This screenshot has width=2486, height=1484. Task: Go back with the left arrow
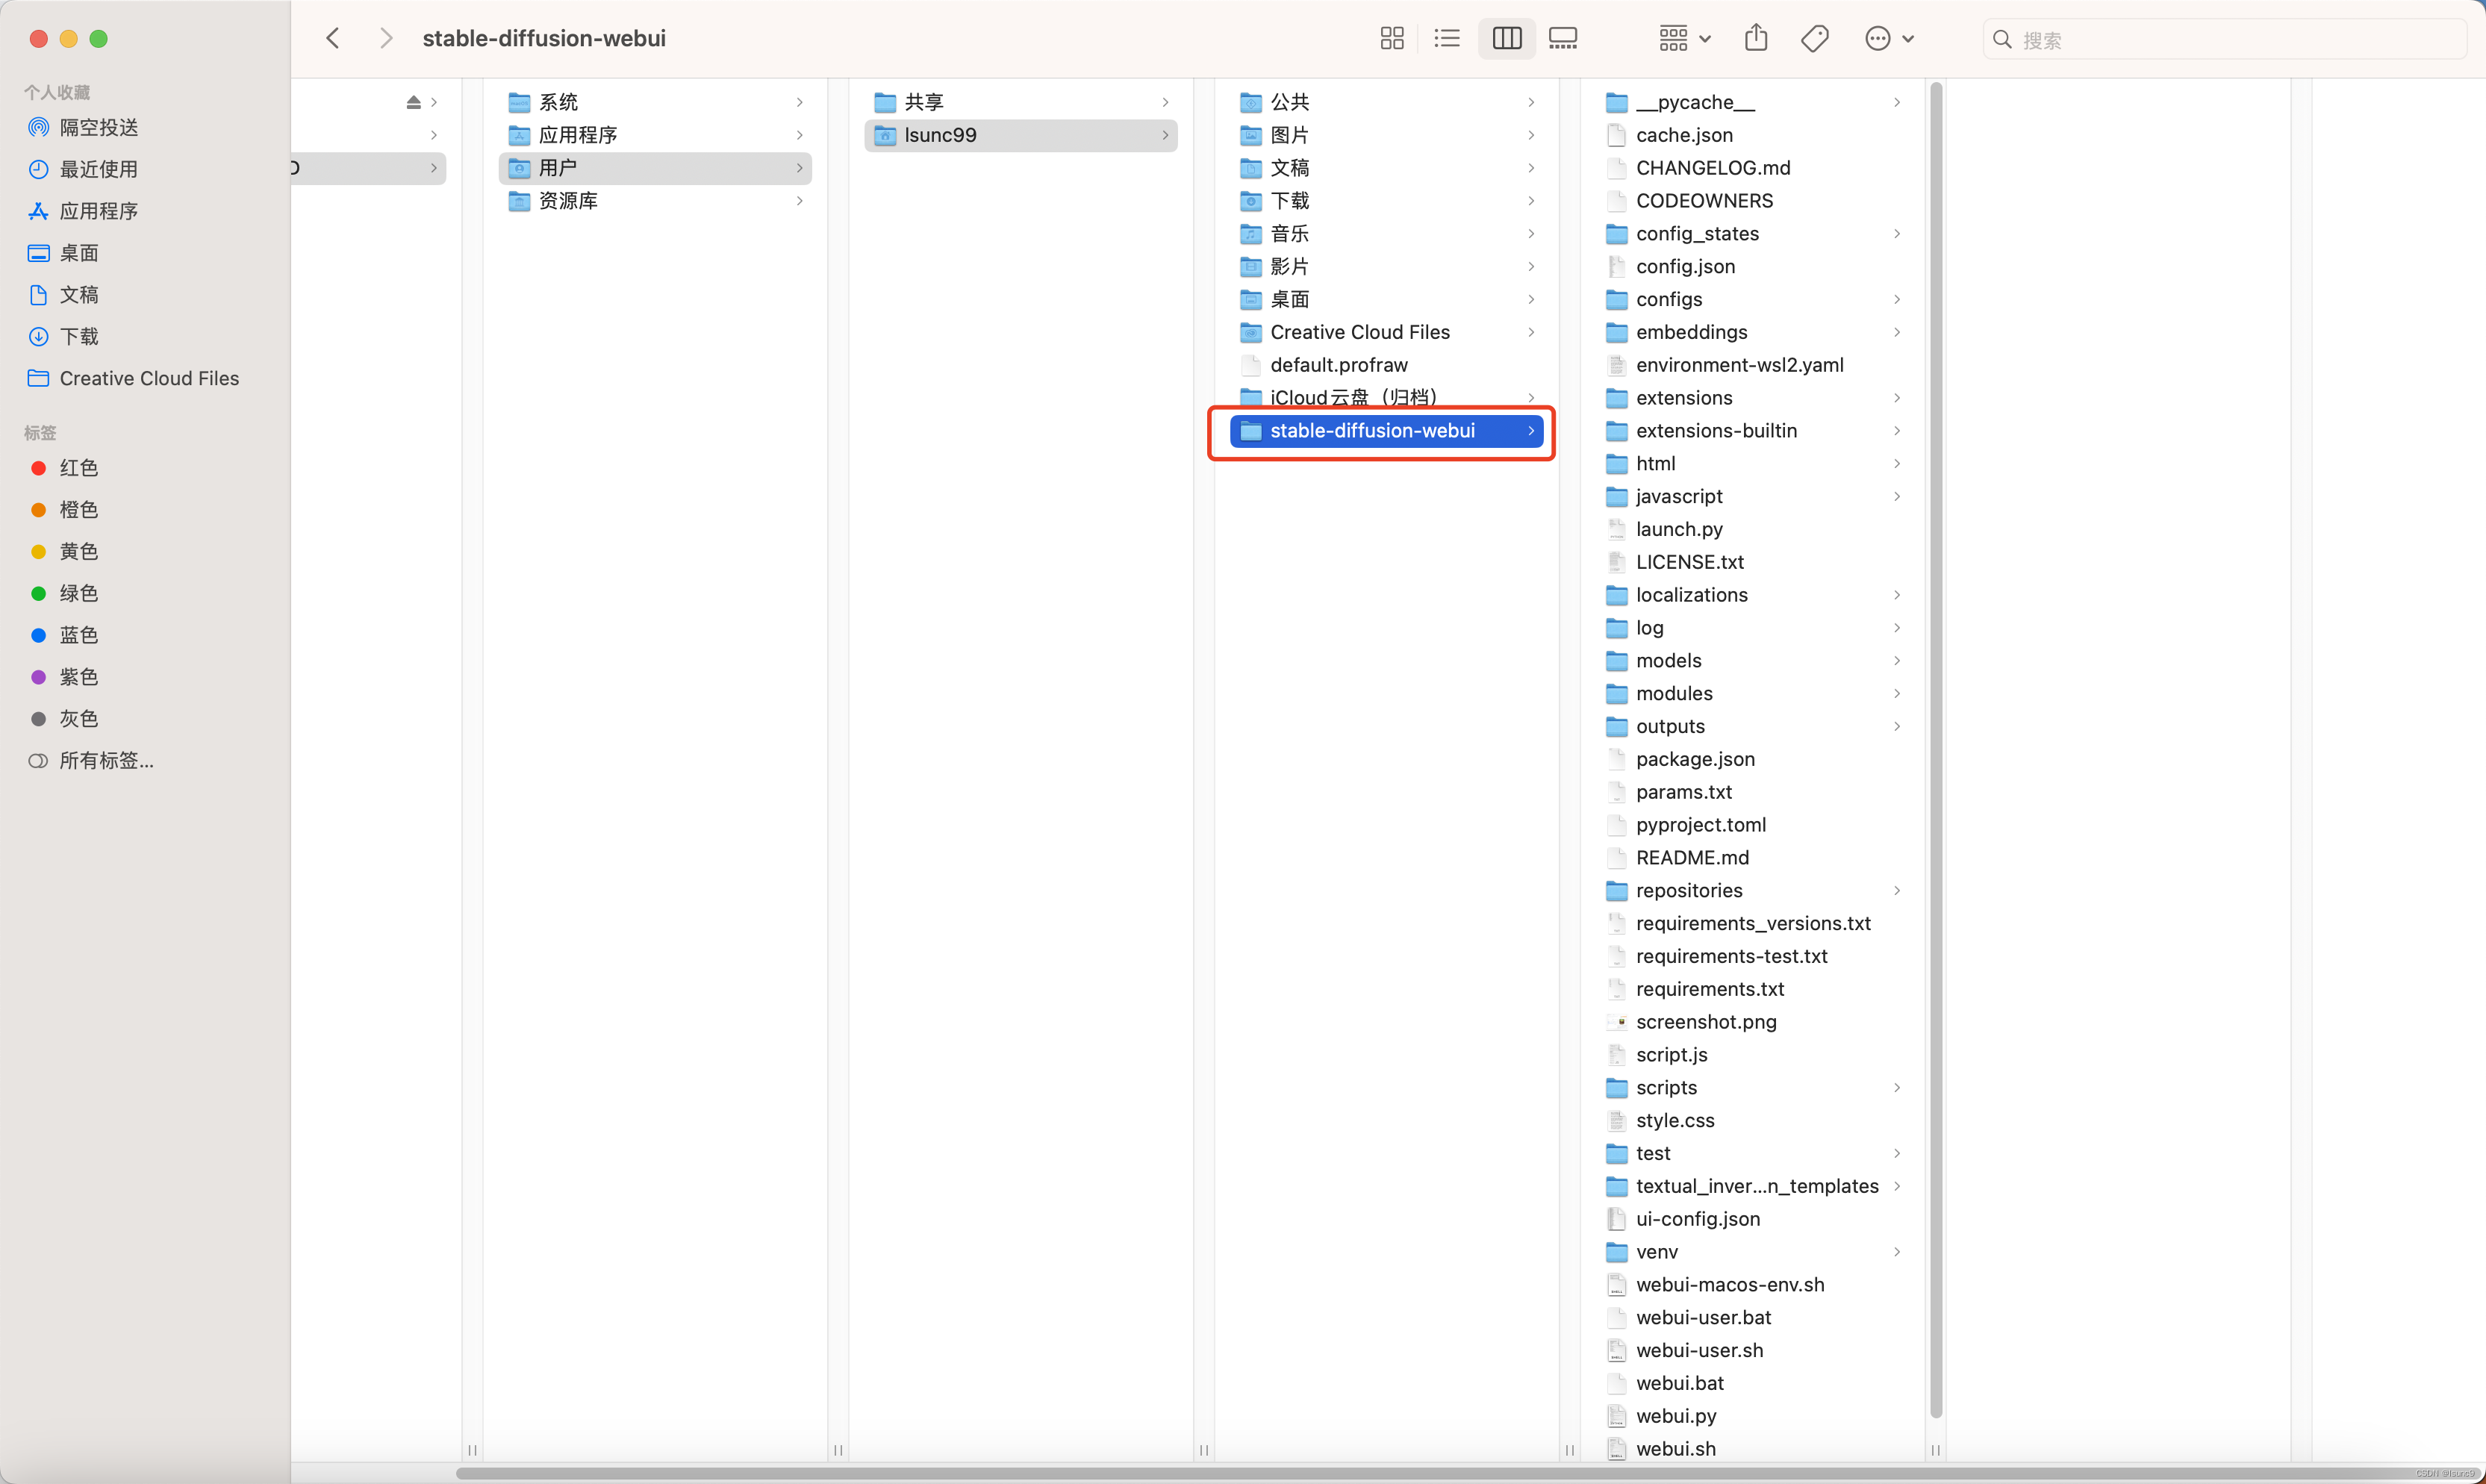pos(333,39)
